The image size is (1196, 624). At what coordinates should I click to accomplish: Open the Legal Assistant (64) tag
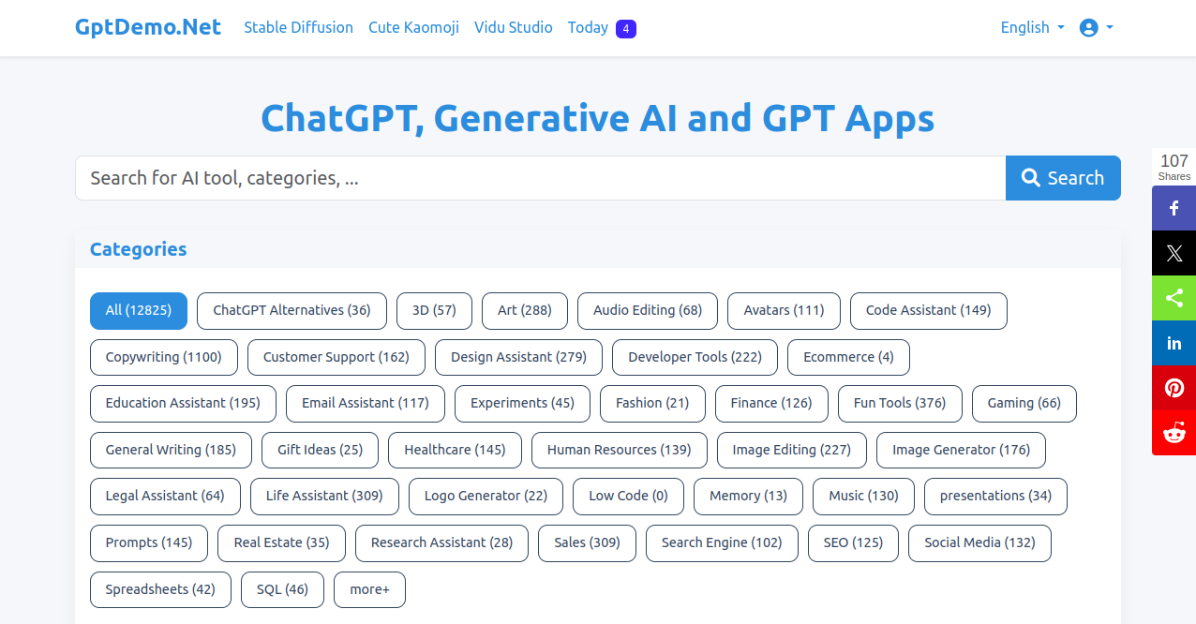[x=165, y=497]
